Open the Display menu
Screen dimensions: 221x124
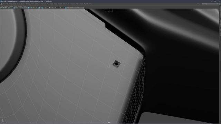(x=23, y=4)
